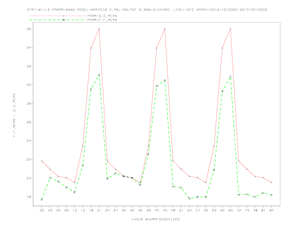This screenshot has width=296, height=229.
Task: Click the red O.O_MEAN point at hour 00
Action: coord(42,161)
